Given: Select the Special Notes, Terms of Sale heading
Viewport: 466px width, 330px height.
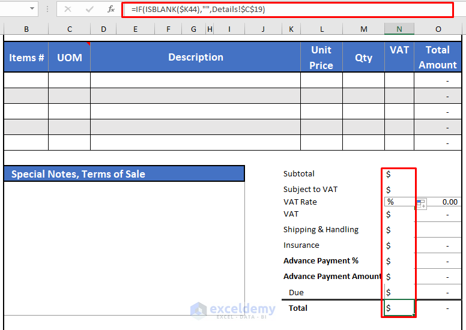Looking at the screenshot, I should point(124,174).
